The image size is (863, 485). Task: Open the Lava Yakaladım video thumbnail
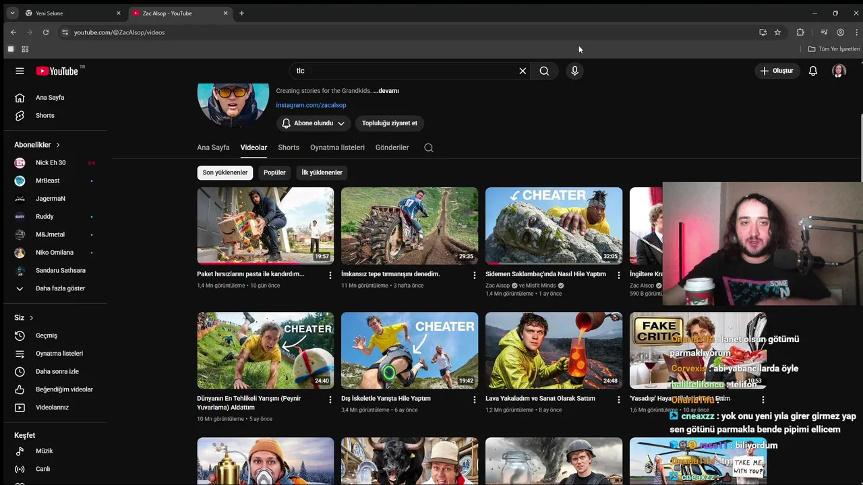[x=554, y=350]
